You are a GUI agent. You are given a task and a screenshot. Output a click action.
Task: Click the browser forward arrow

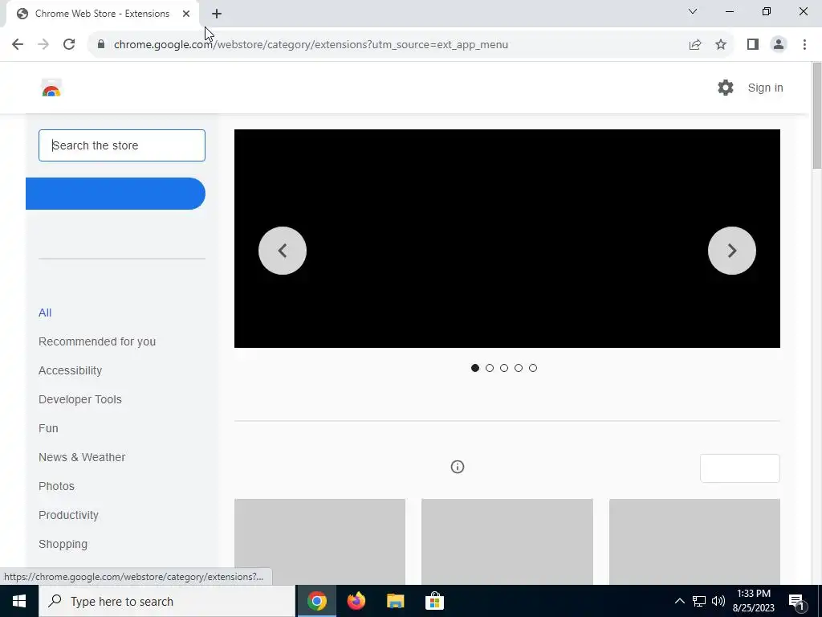tap(43, 45)
